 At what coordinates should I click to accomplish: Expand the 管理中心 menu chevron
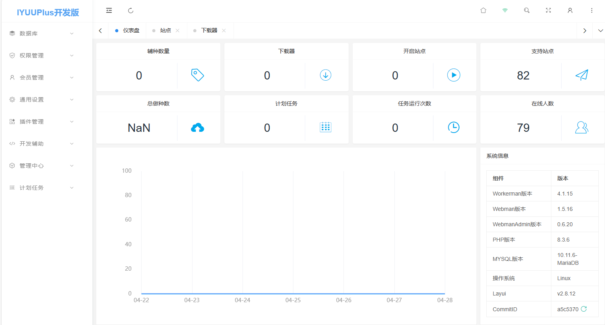72,166
